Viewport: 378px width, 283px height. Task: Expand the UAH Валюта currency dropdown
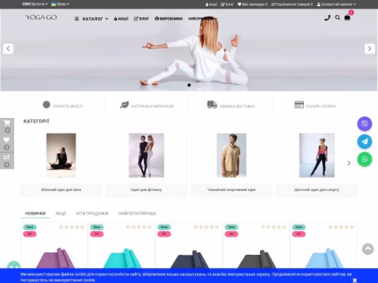click(35, 4)
